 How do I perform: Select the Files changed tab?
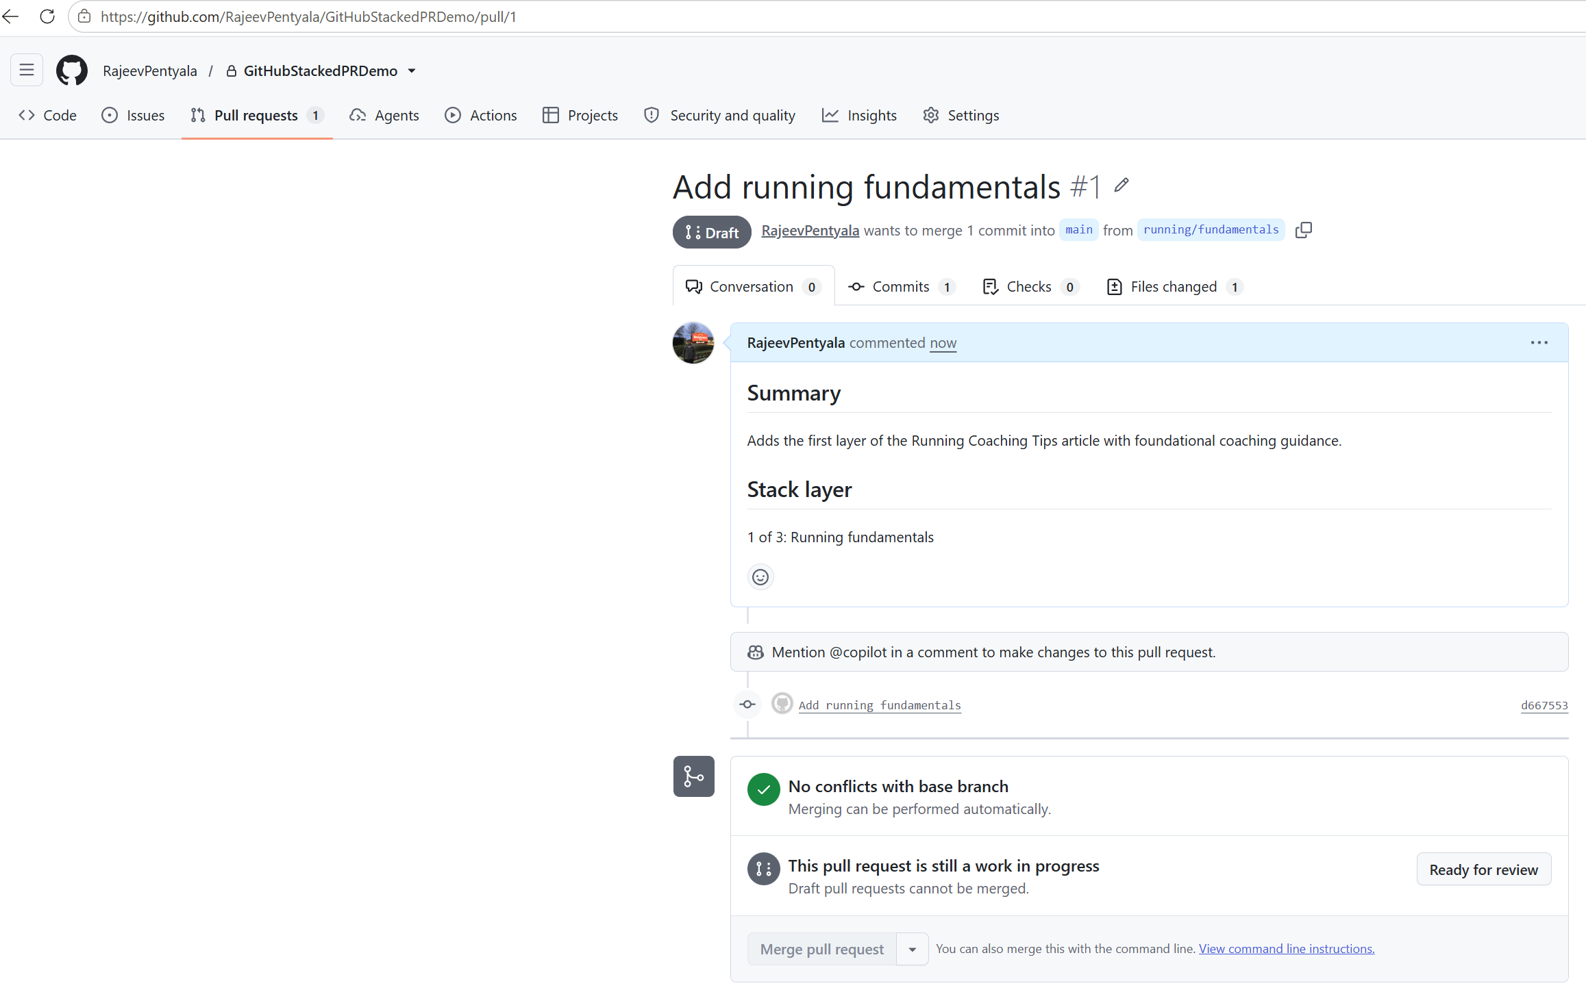1175,286
